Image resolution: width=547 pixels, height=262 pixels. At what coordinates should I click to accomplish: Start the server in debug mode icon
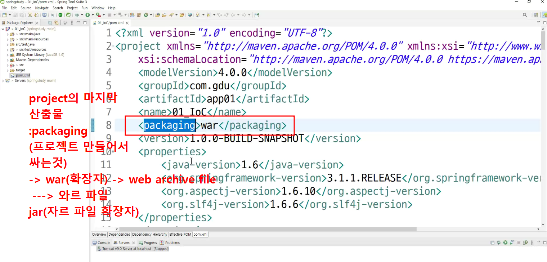(x=499, y=243)
